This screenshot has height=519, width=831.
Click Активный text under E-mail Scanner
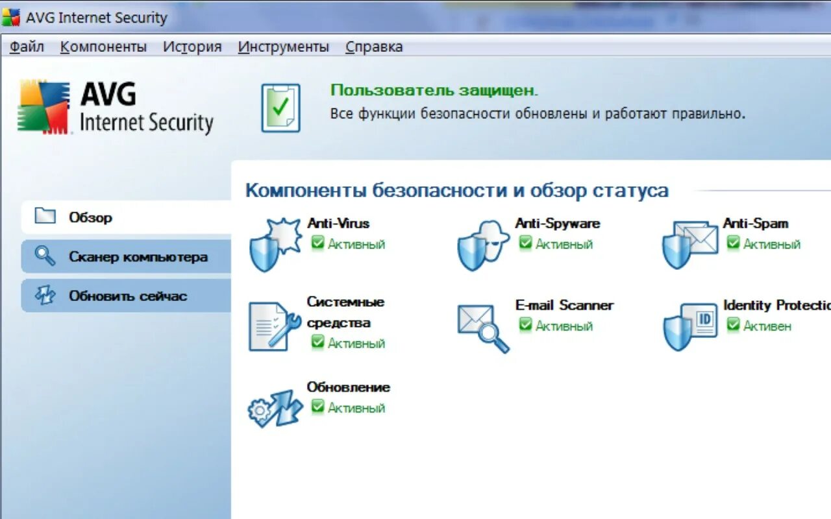tap(564, 326)
